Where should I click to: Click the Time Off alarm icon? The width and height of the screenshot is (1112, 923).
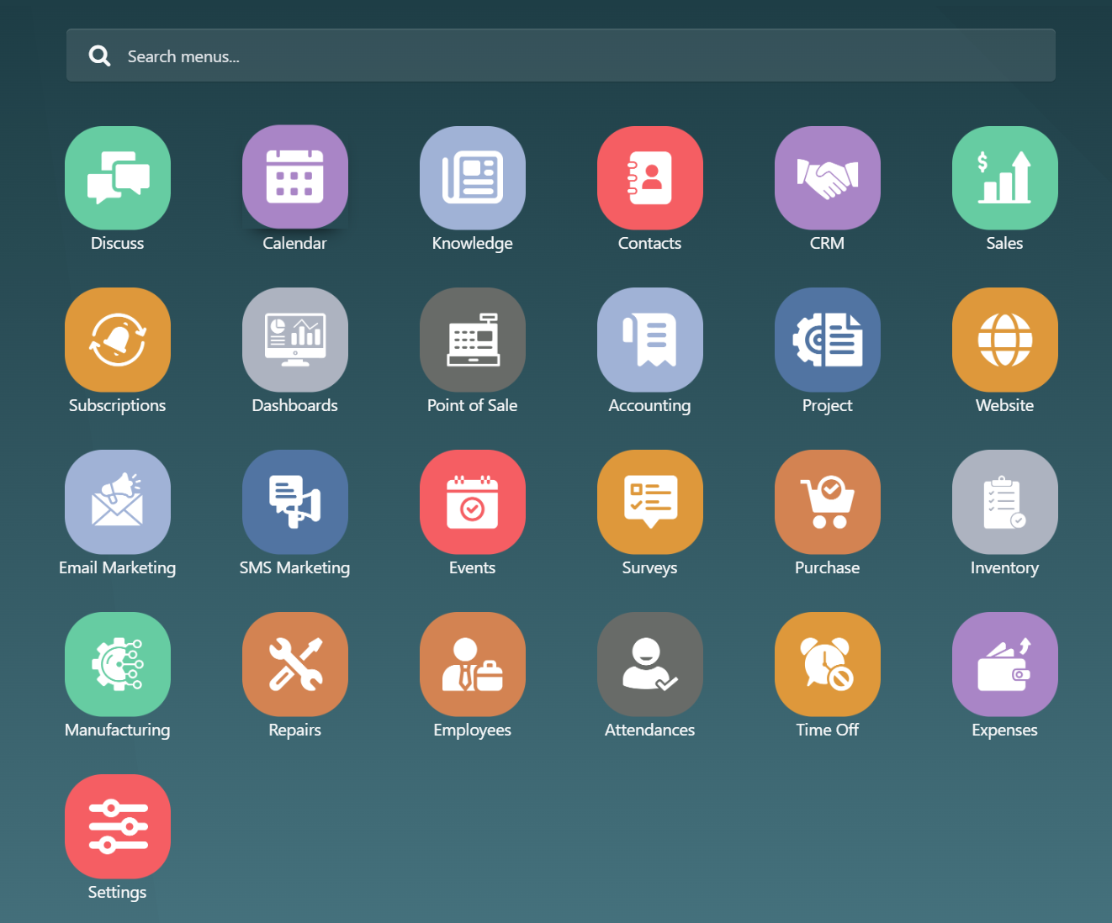[x=828, y=664]
